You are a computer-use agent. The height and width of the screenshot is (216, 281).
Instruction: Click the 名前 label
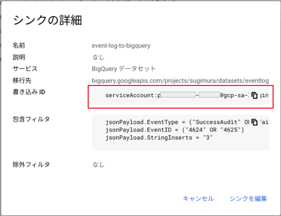pos(19,46)
